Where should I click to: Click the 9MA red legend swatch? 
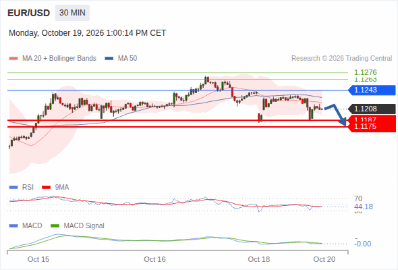46,188
